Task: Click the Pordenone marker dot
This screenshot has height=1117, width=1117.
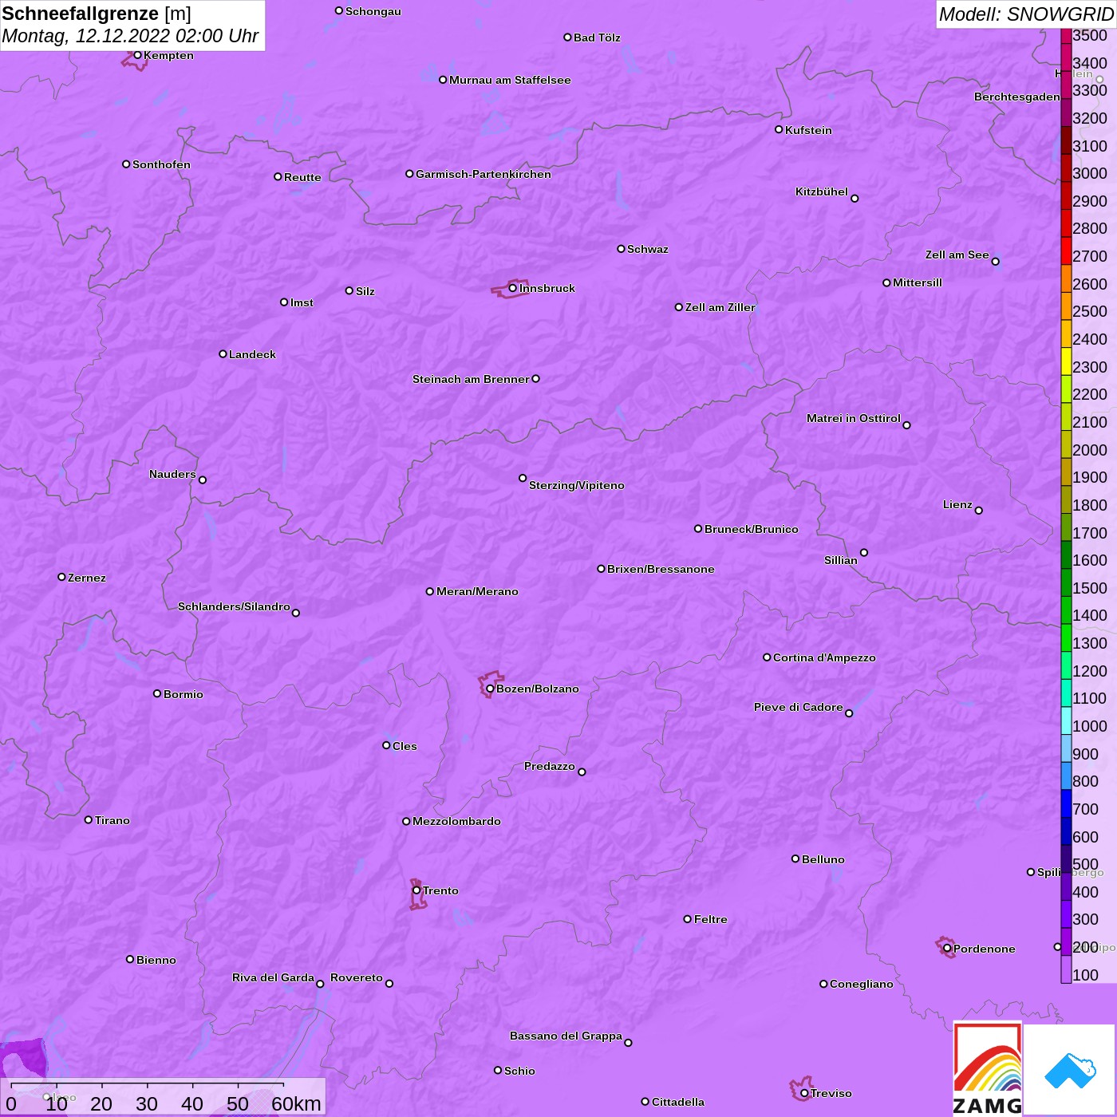Action: coord(947,949)
